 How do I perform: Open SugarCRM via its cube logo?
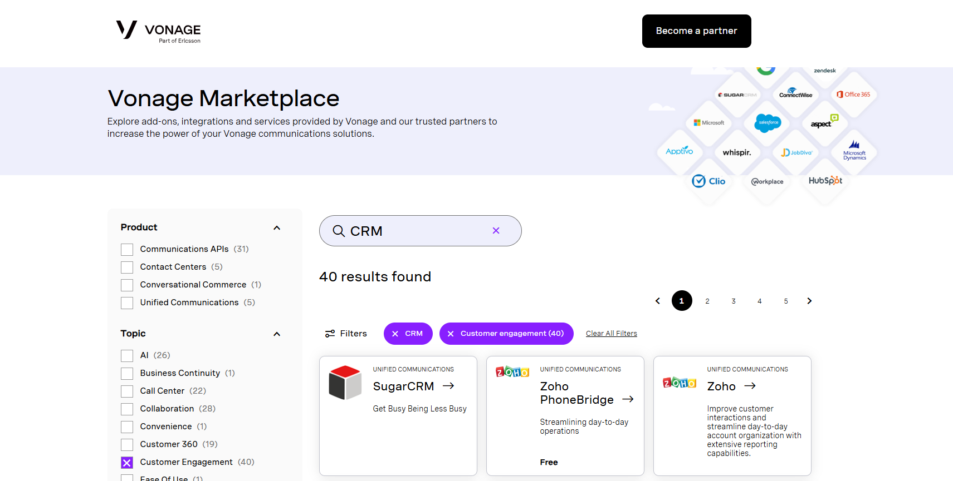345,383
